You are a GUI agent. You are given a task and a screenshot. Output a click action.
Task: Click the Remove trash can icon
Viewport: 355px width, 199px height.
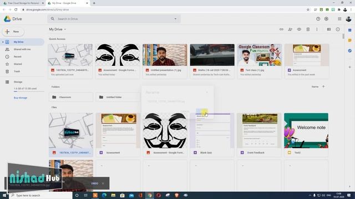coord(308,29)
